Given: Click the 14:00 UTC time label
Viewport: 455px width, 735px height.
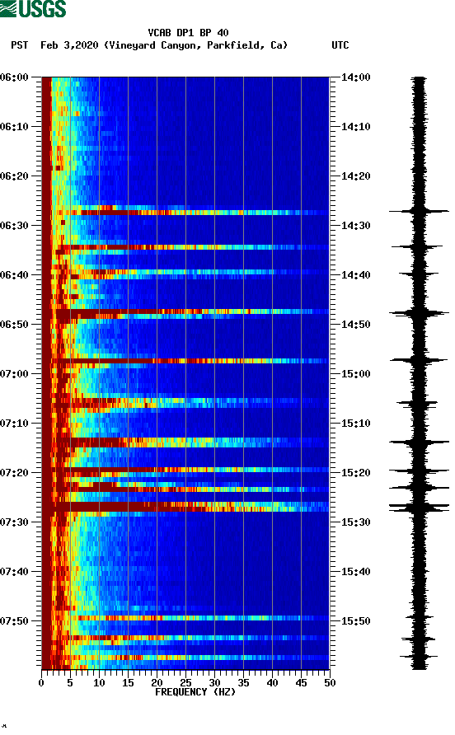Looking at the screenshot, I should [x=355, y=77].
